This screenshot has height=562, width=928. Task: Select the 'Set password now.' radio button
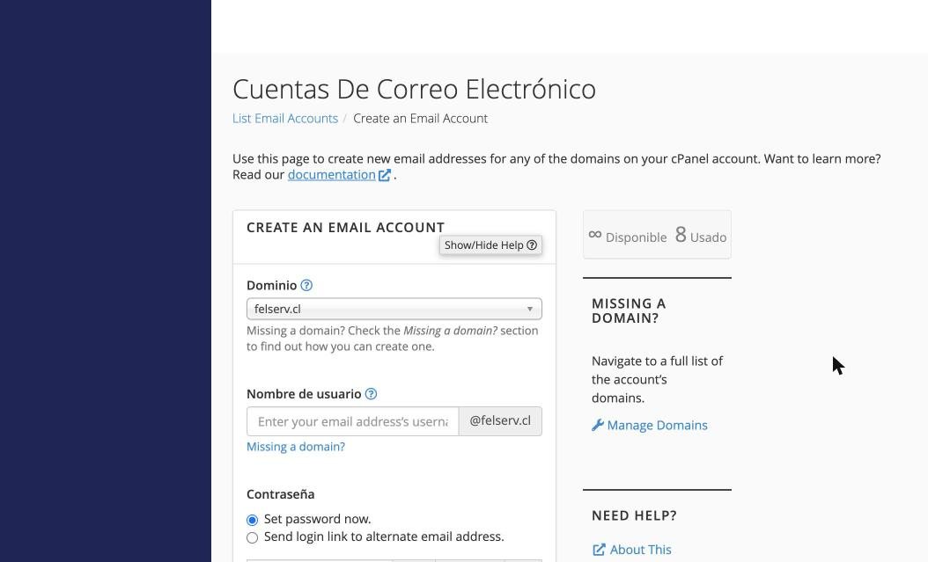click(x=252, y=520)
